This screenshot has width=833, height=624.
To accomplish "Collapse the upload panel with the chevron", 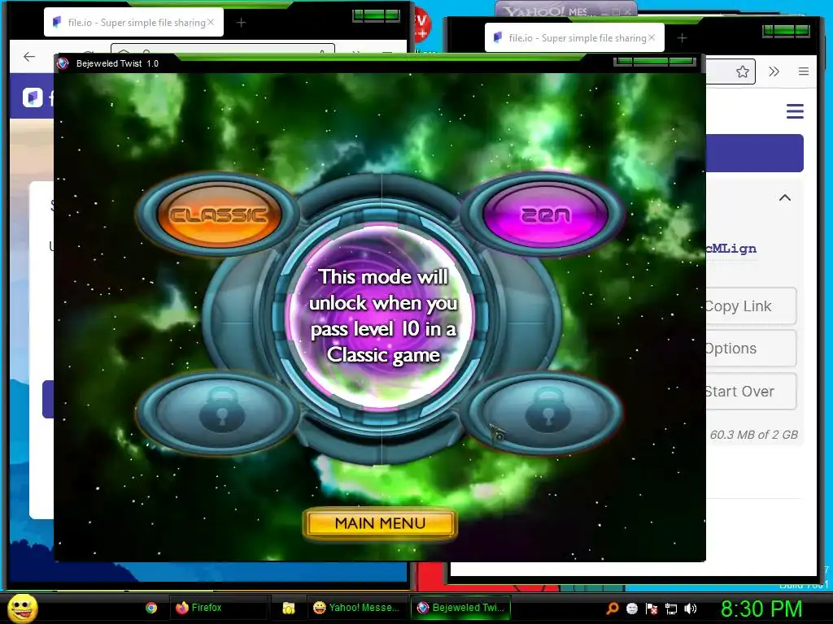I will (785, 198).
